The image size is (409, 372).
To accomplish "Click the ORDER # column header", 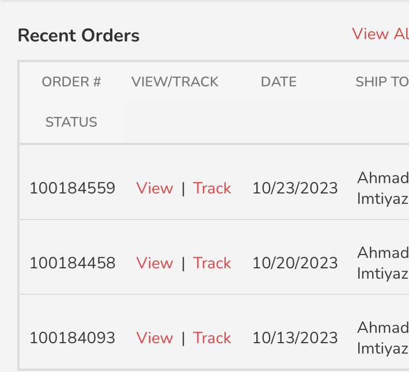I will 71,82.
